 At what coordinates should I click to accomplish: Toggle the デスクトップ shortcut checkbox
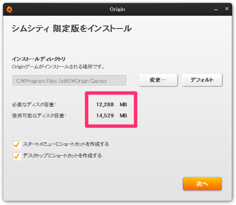[17, 156]
